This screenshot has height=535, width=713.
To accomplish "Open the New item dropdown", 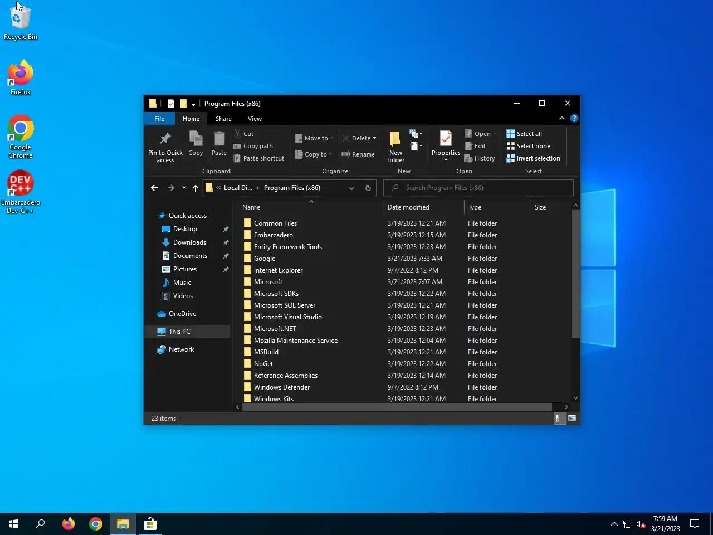I will pos(416,134).
